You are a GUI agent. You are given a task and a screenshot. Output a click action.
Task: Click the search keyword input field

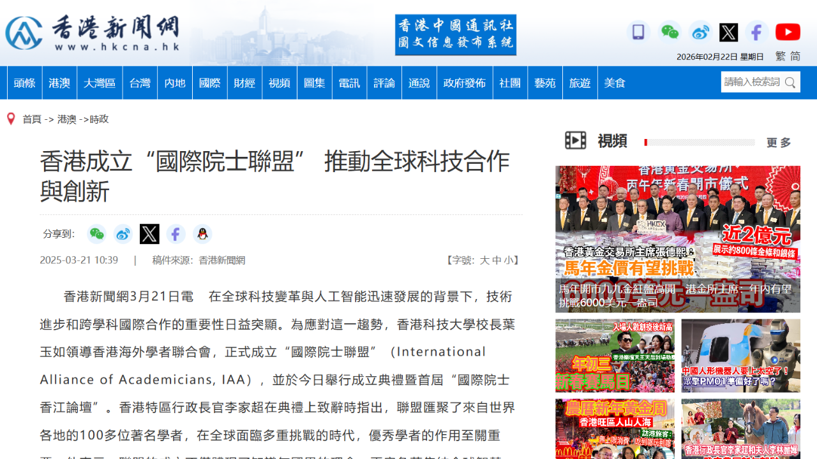pyautogui.click(x=752, y=82)
